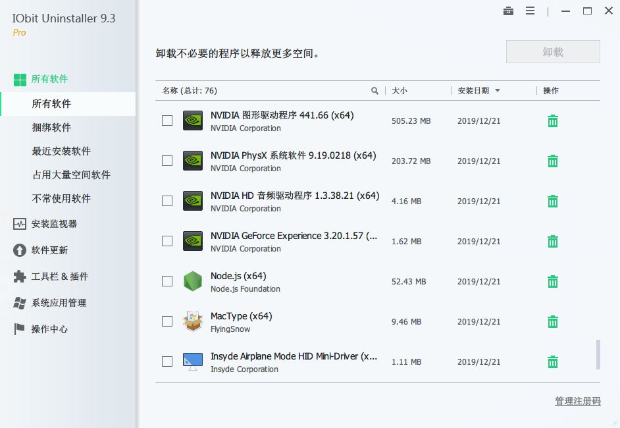Click the Insyde monitor icon
The image size is (620, 428).
pos(193,361)
